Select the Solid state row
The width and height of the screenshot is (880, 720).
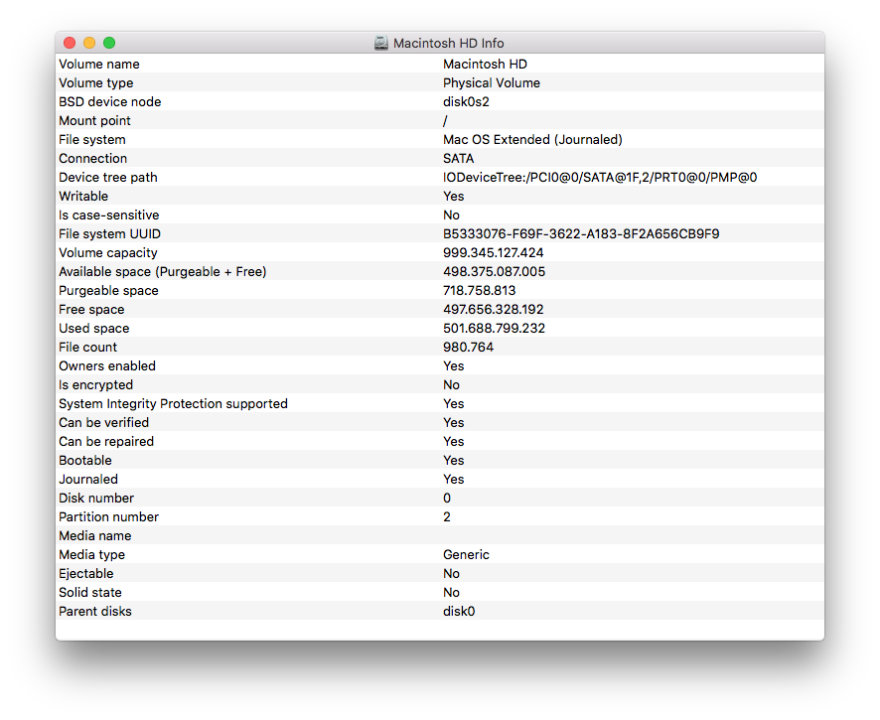(x=440, y=593)
